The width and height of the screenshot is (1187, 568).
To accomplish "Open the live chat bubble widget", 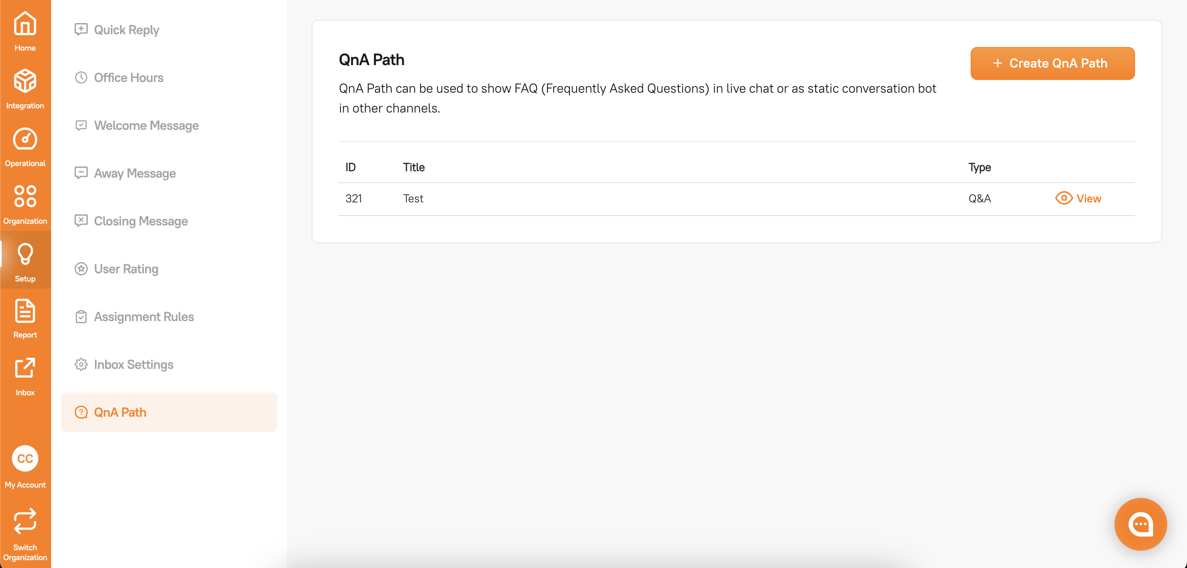I will pos(1140,524).
